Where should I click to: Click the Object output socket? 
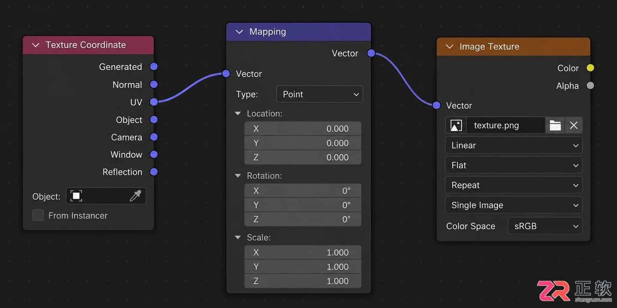[x=154, y=120]
